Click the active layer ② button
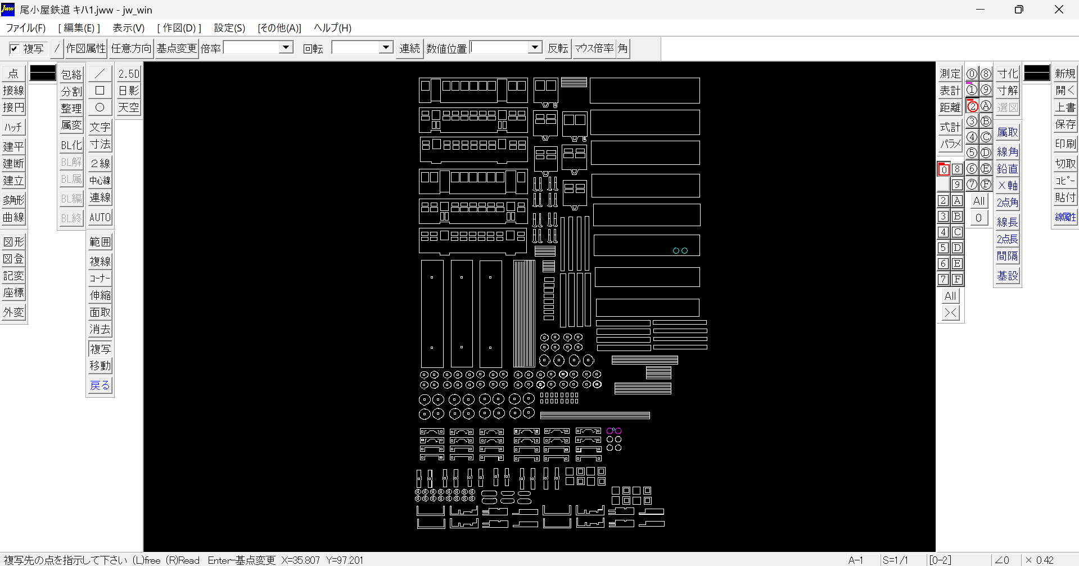 point(972,106)
